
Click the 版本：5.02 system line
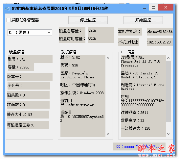coord(70,57)
